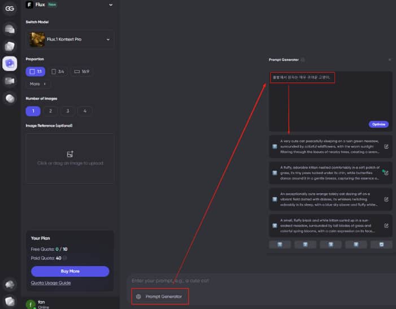Click the globe icon beside Prompt Generator
The width and height of the screenshot is (396, 309).
pyautogui.click(x=138, y=297)
